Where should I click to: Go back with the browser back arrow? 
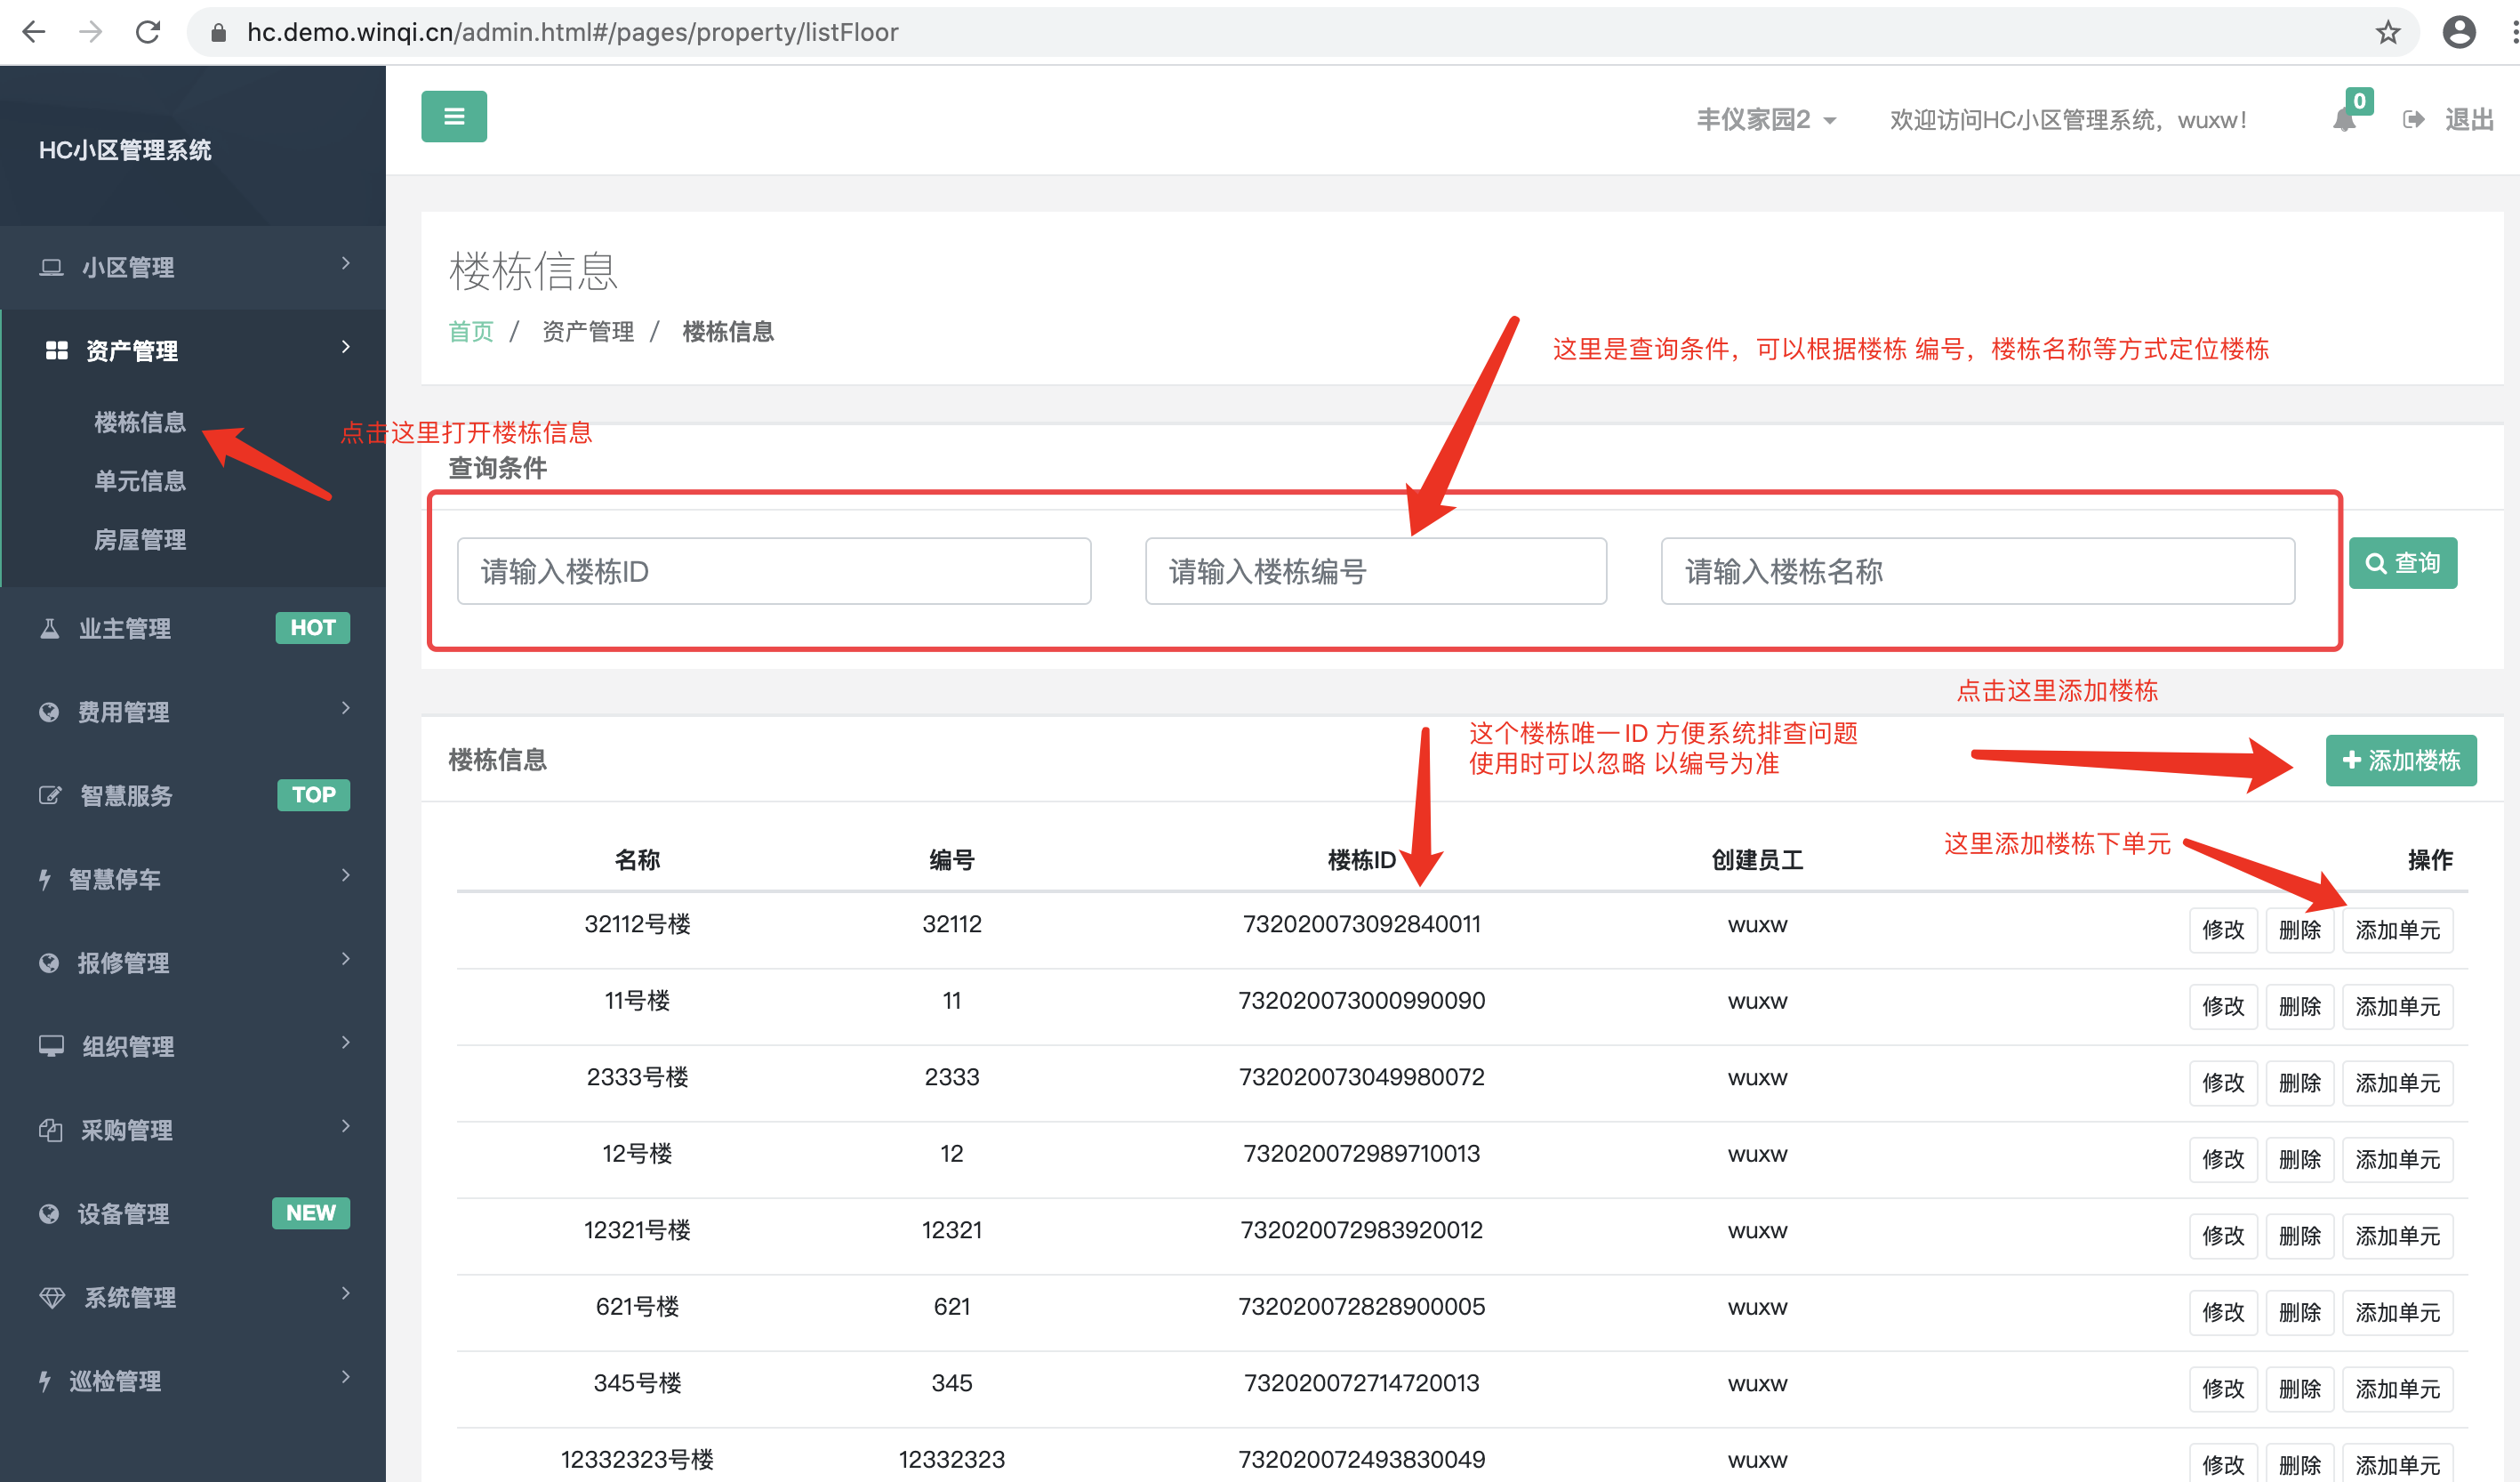(34, 32)
